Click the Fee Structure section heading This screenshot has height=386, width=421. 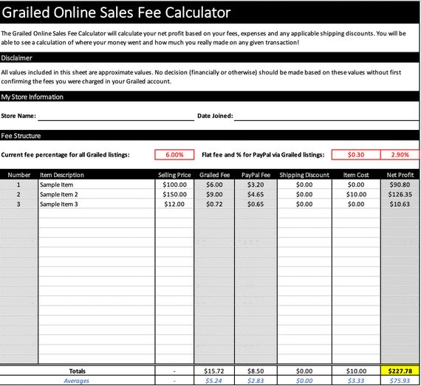[21, 136]
